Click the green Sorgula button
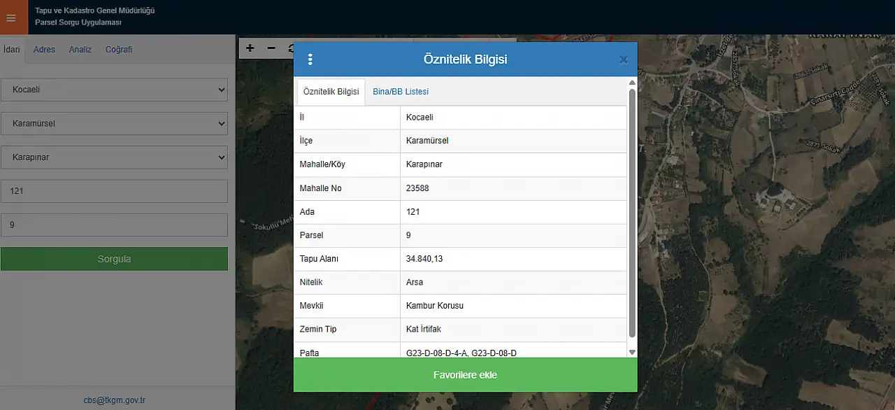895x410 pixels. pos(114,259)
